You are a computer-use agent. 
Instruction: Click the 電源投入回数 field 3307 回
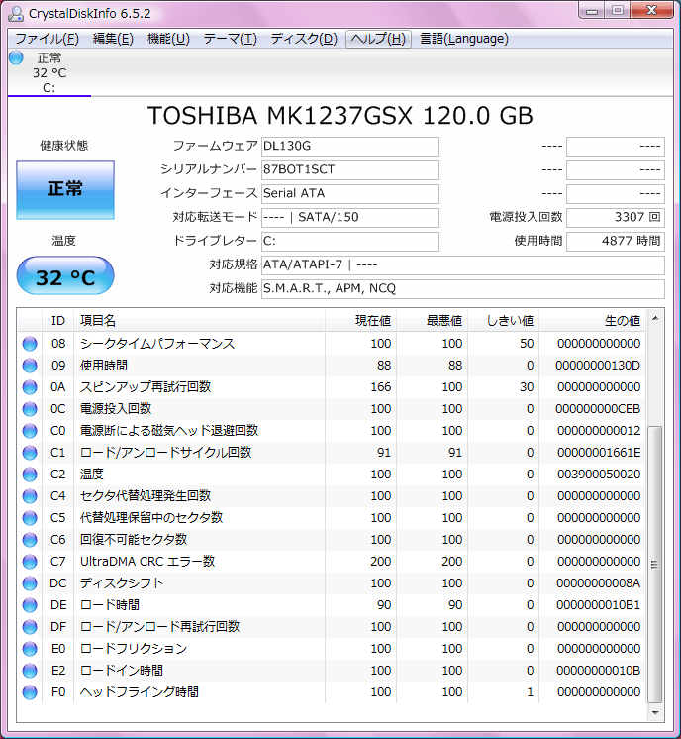(616, 218)
